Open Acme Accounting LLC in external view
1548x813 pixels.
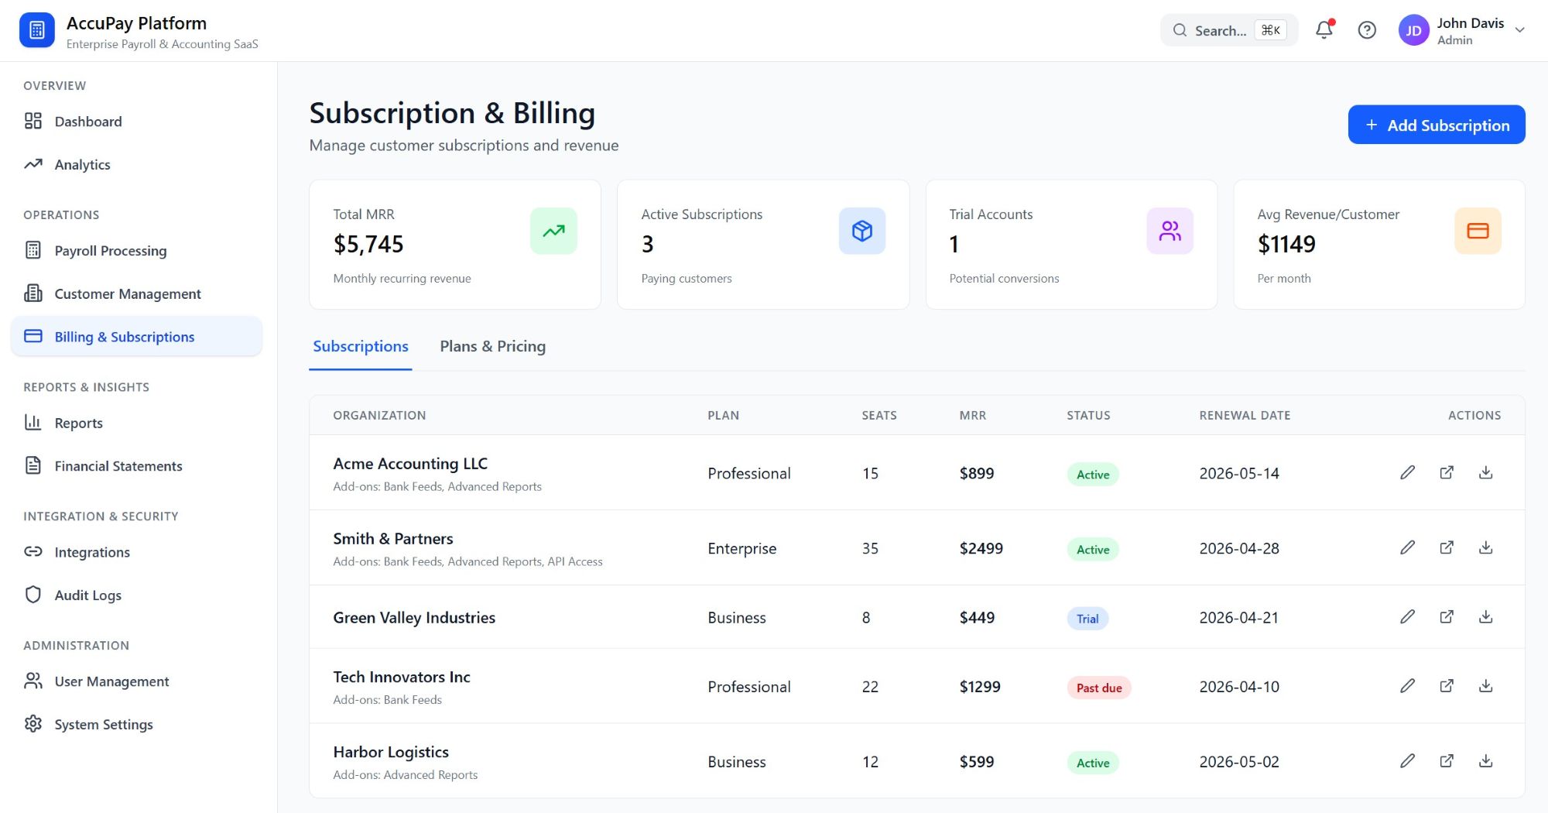(1447, 472)
